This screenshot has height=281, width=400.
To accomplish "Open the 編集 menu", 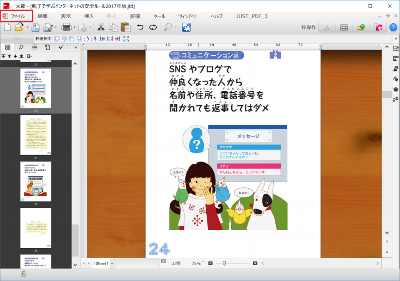I will pos(42,16).
